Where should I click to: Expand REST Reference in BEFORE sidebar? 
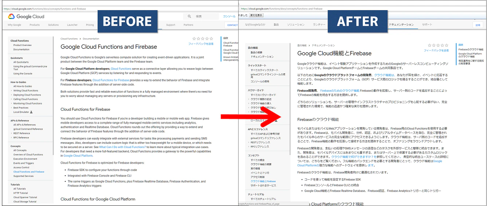point(12,133)
